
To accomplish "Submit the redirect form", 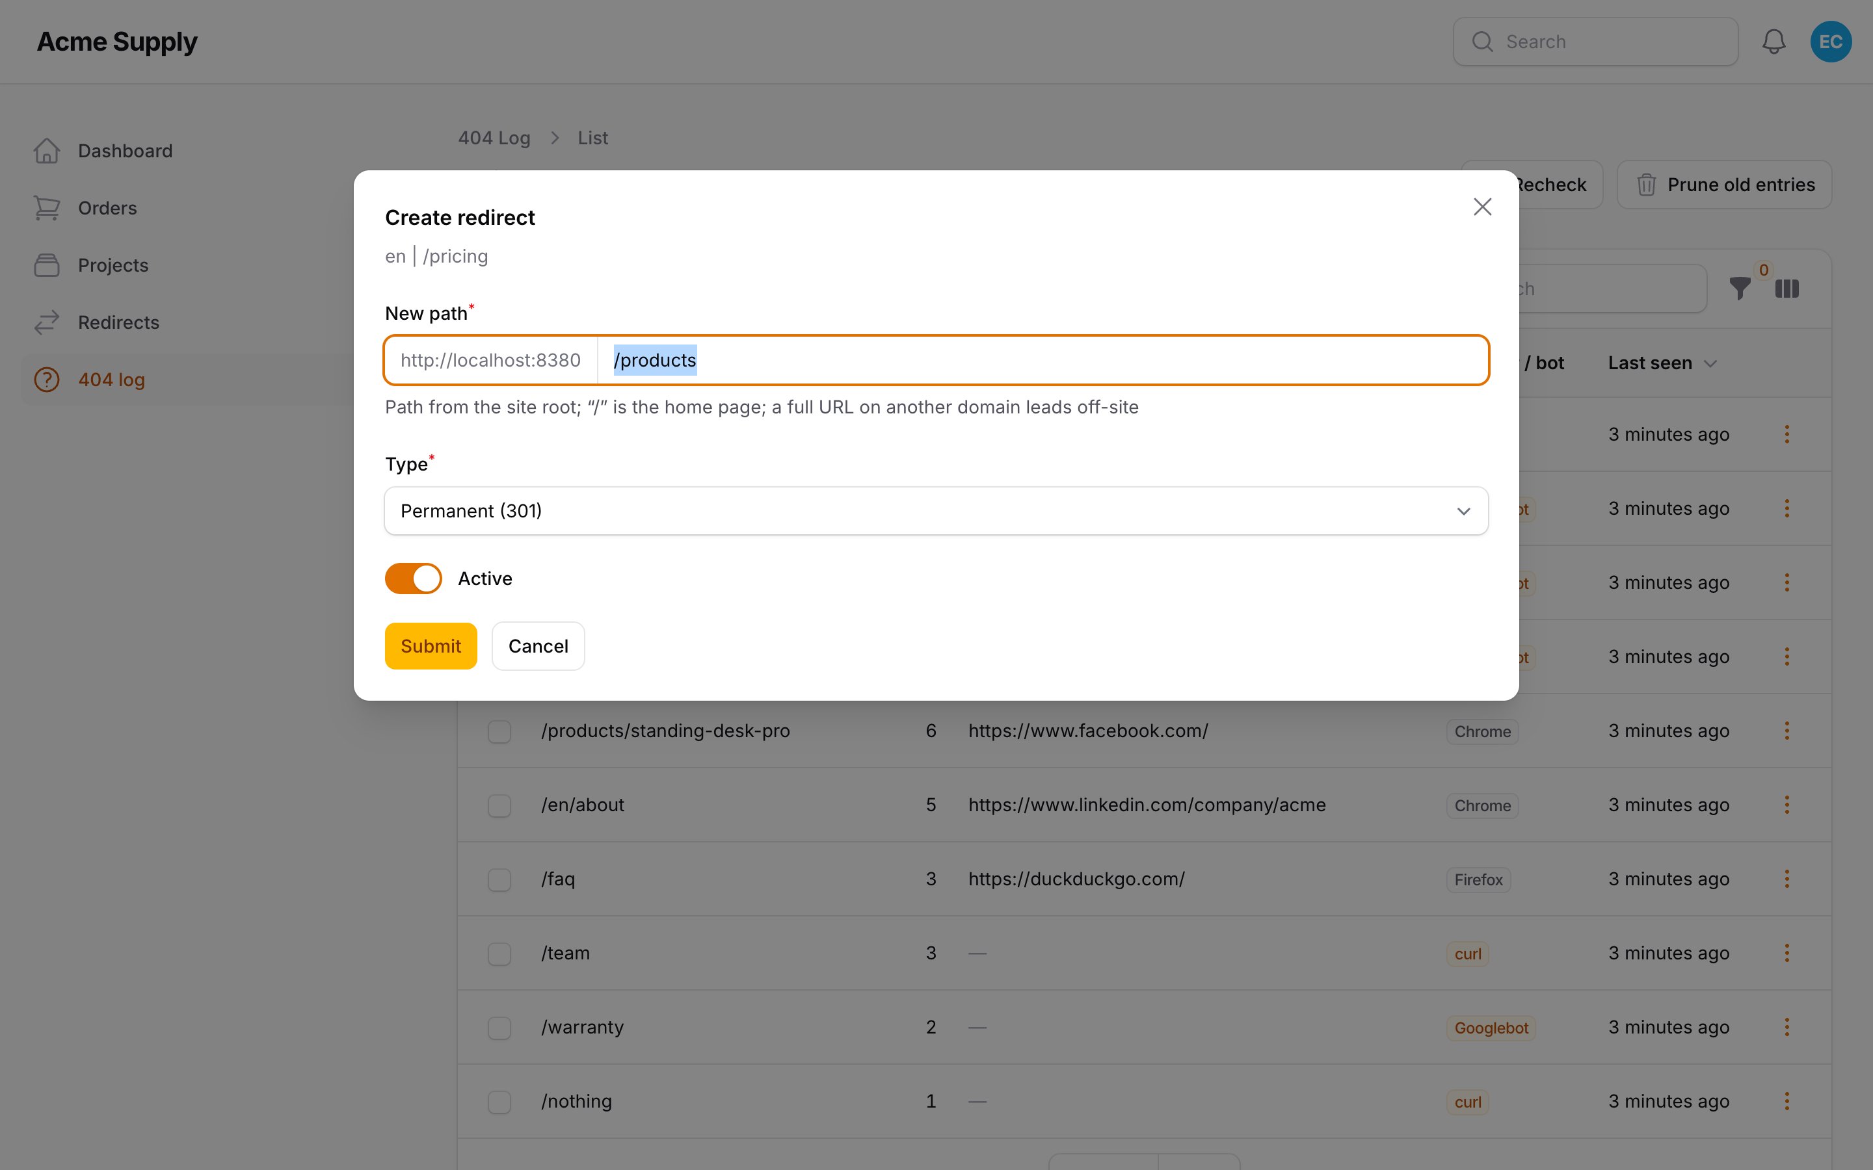I will click(431, 646).
